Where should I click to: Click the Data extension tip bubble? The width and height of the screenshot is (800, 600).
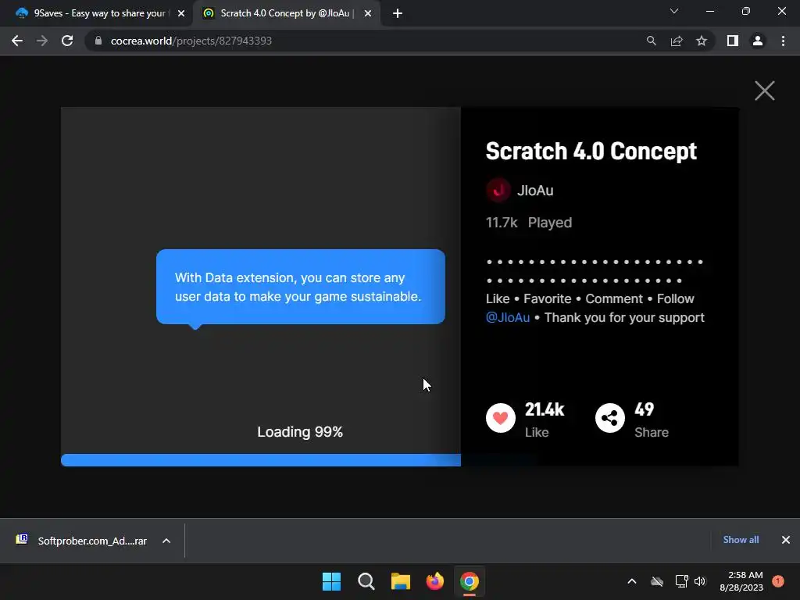pyautogui.click(x=301, y=287)
